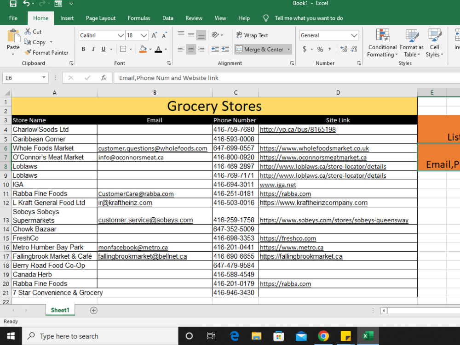Open the wholefoodsmarket.co.uk link

tap(314, 148)
